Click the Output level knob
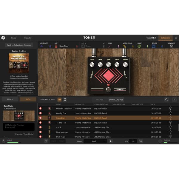 (x=160, y=141)
